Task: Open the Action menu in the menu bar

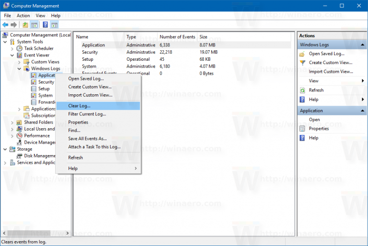Action: 23,15
